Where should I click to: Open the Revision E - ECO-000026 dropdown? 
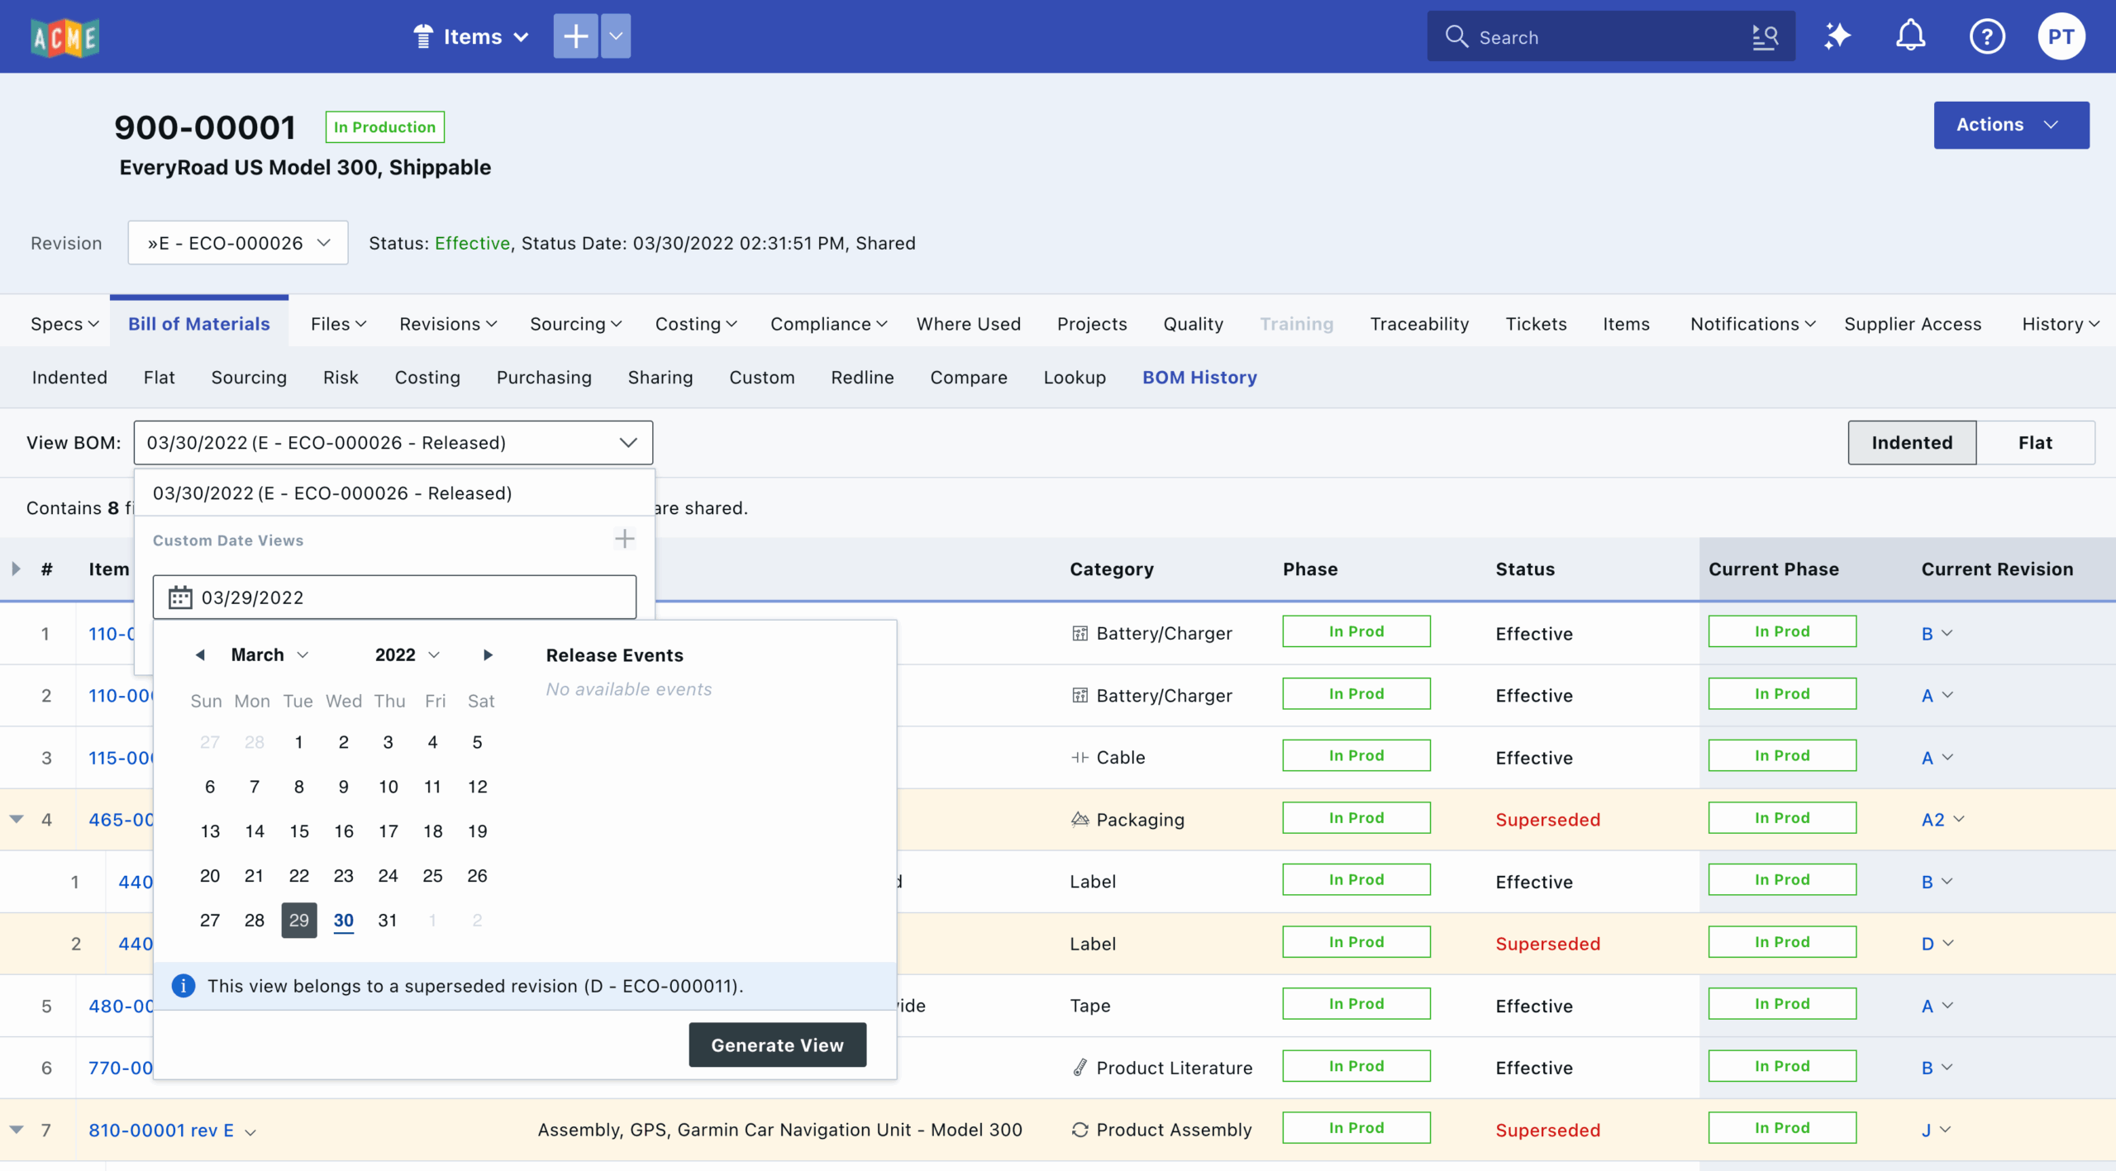click(238, 243)
